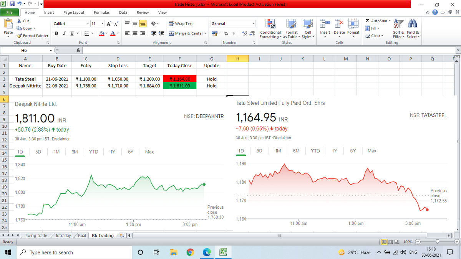The image size is (461, 259).
Task: Click the Copy command
Action: tap(26, 28)
